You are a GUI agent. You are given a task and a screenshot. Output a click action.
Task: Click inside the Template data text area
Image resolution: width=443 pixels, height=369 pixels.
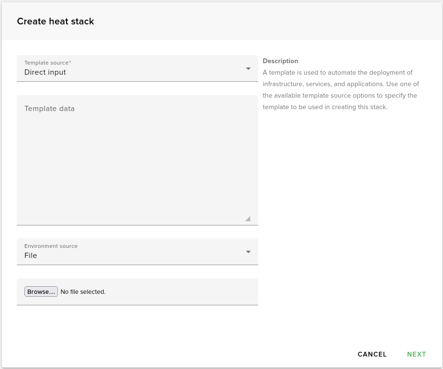point(137,158)
